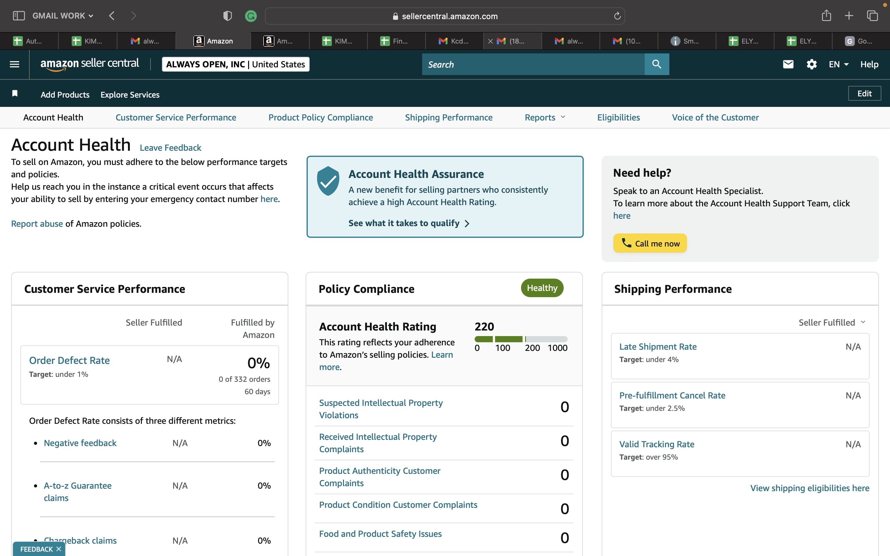Open the green Grammarly extension icon

(x=251, y=16)
